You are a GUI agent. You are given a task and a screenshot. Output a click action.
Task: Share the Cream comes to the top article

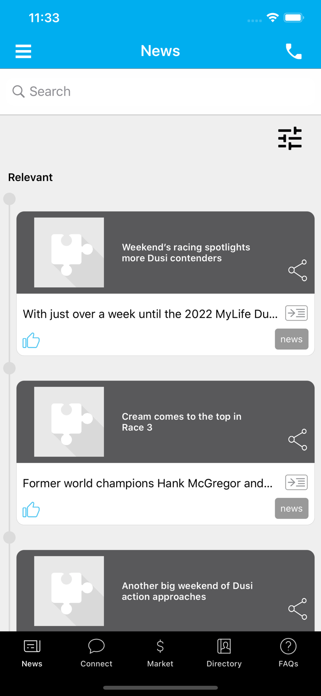(298, 439)
